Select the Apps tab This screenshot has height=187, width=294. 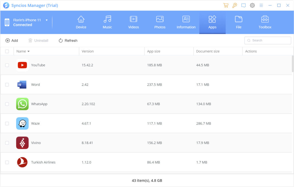(212, 22)
